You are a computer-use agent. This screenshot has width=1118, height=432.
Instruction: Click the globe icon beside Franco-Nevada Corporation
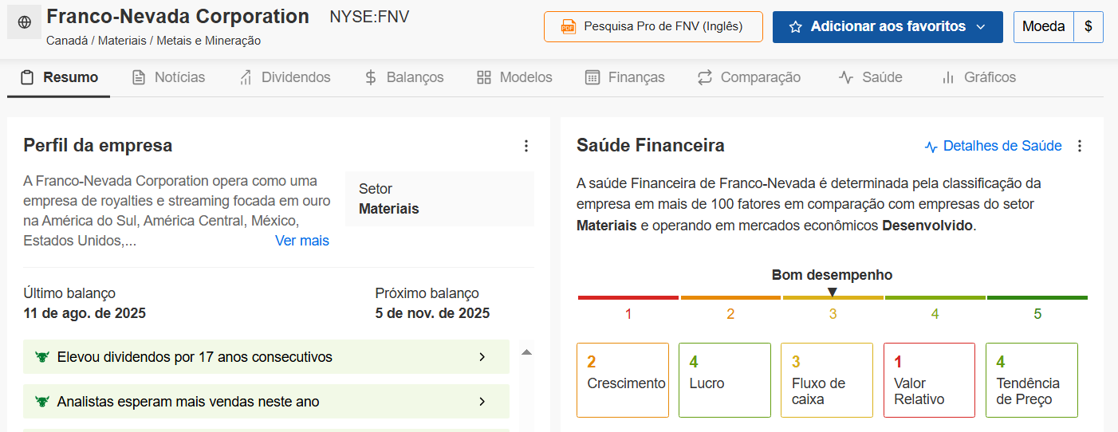click(x=25, y=23)
